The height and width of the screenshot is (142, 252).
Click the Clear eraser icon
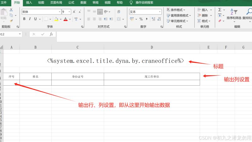tap(220, 21)
